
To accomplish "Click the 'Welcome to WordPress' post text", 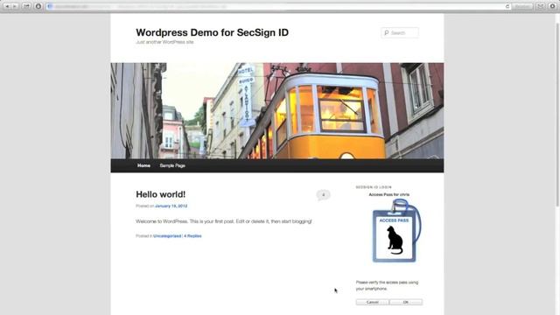I will (224, 221).
